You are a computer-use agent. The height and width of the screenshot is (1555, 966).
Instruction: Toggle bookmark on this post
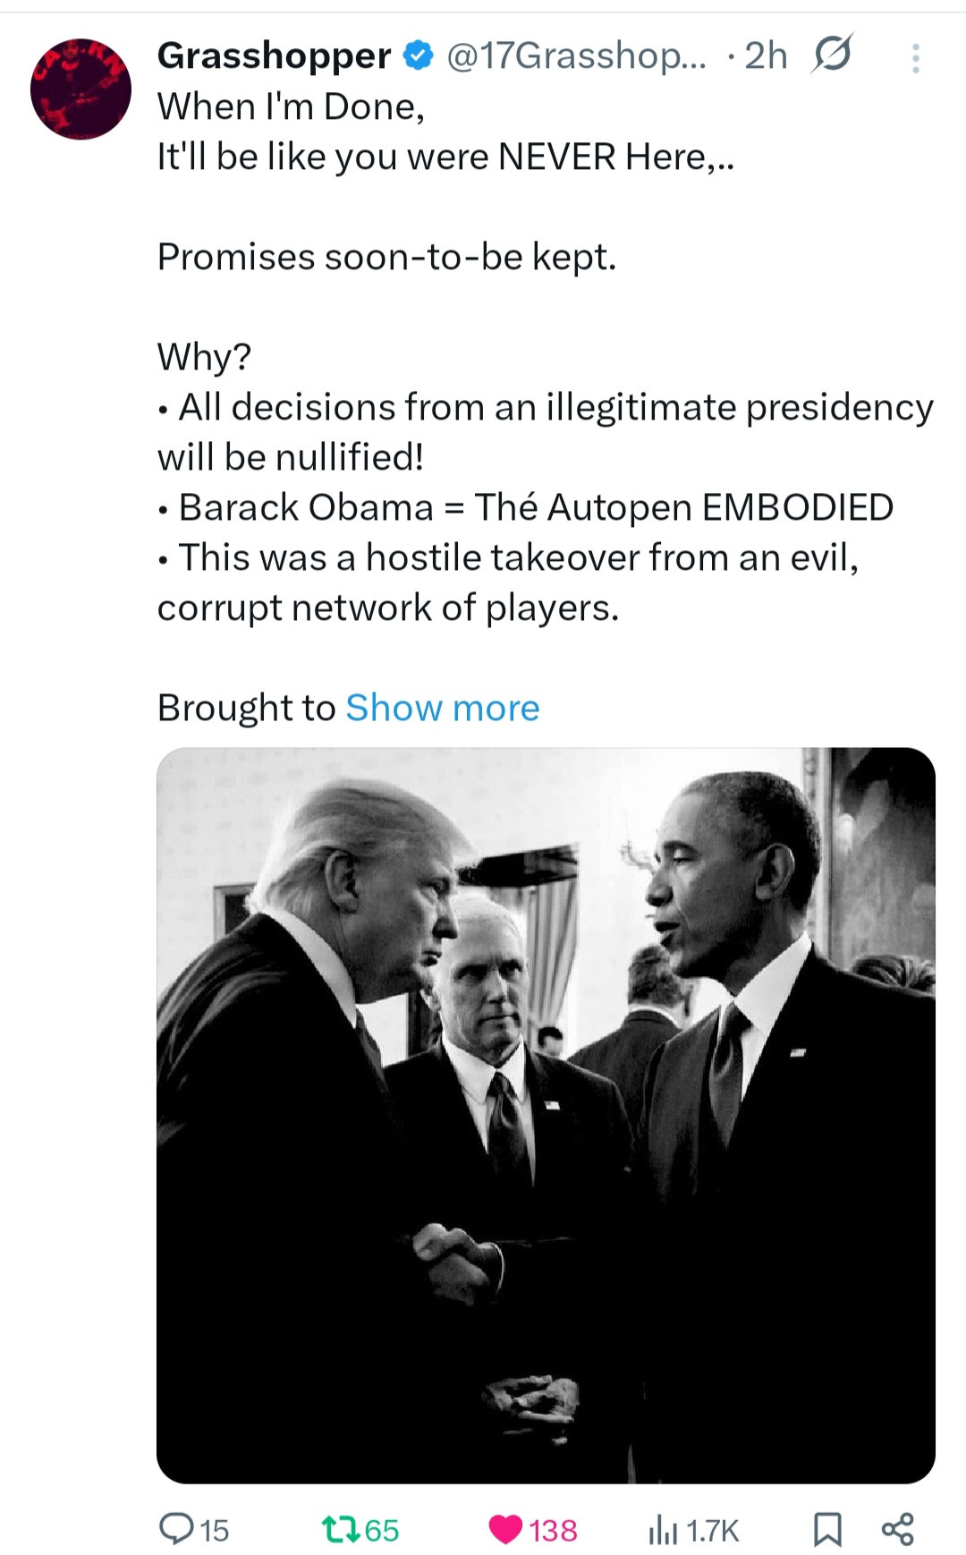pos(826,1529)
